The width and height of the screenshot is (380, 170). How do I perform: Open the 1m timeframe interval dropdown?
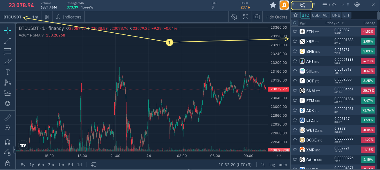coord(35,17)
